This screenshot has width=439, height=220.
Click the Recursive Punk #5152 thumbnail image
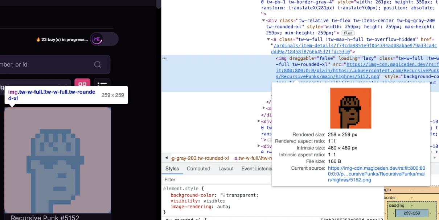tap(57, 160)
